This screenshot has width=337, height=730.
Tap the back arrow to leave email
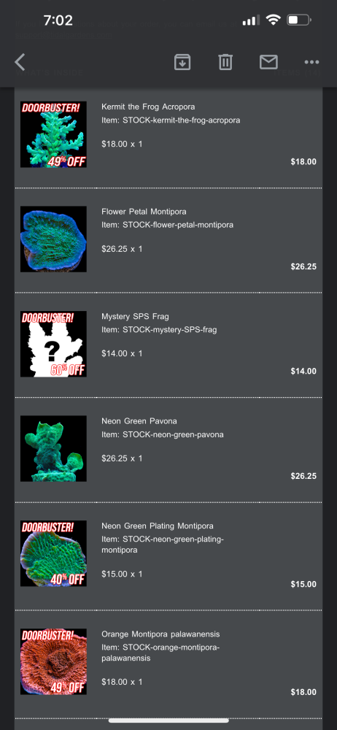click(x=20, y=62)
